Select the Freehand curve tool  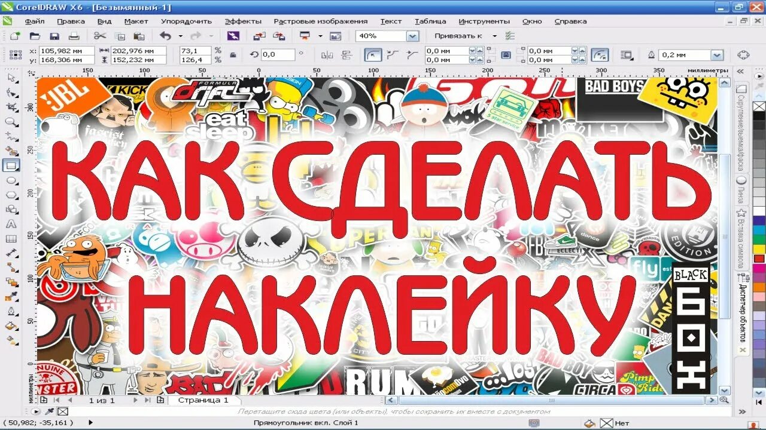tap(11, 137)
